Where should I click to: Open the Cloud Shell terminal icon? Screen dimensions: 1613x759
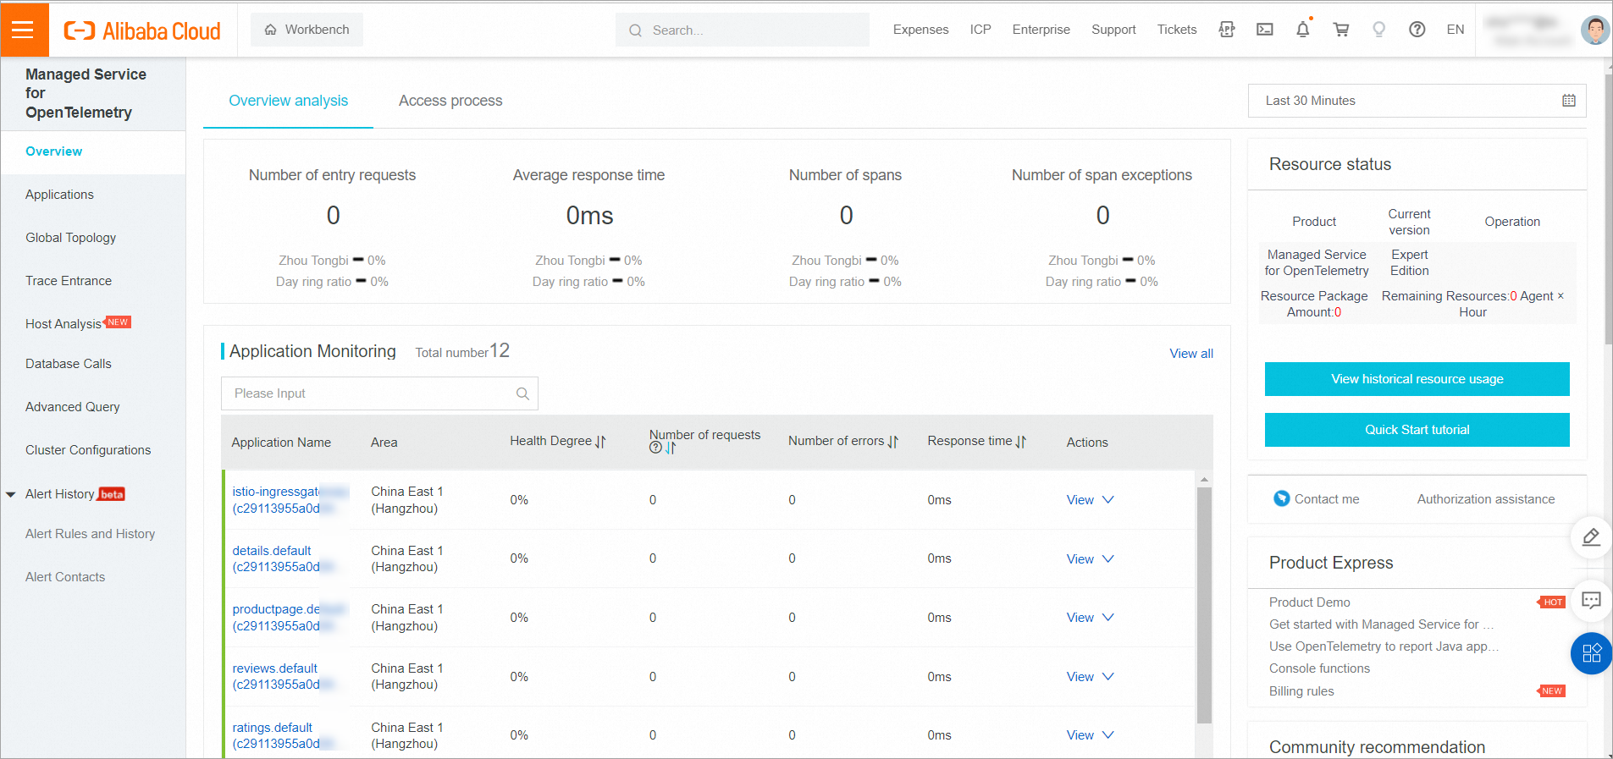pyautogui.click(x=1264, y=30)
